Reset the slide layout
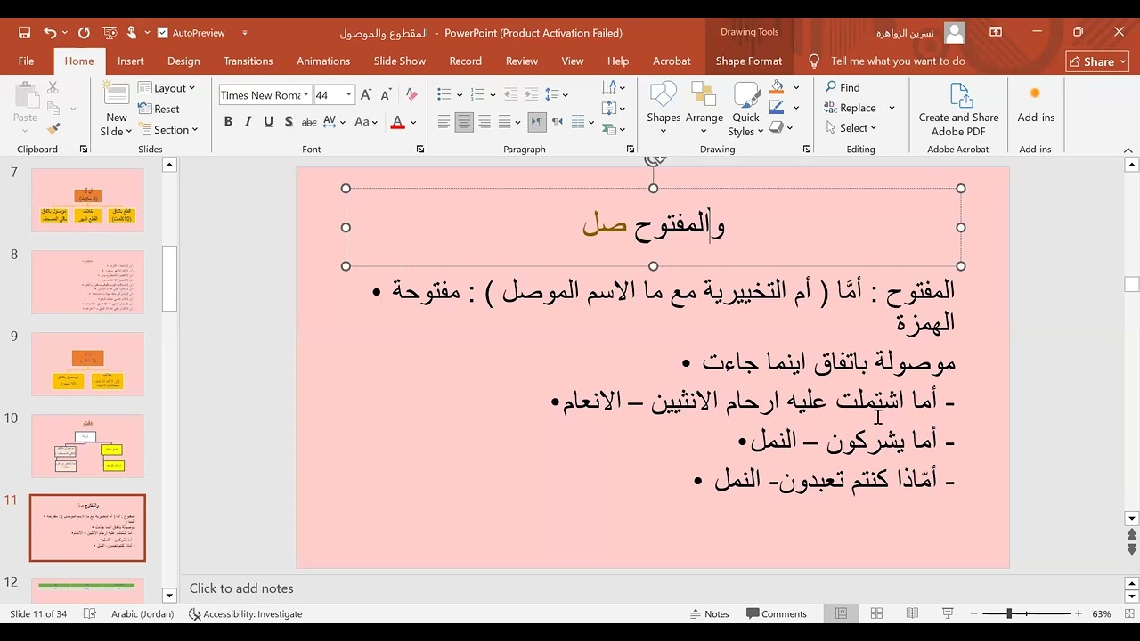 [159, 109]
